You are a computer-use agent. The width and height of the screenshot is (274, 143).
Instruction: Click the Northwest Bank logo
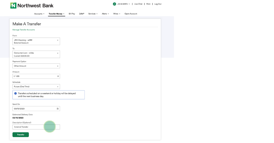32,5
